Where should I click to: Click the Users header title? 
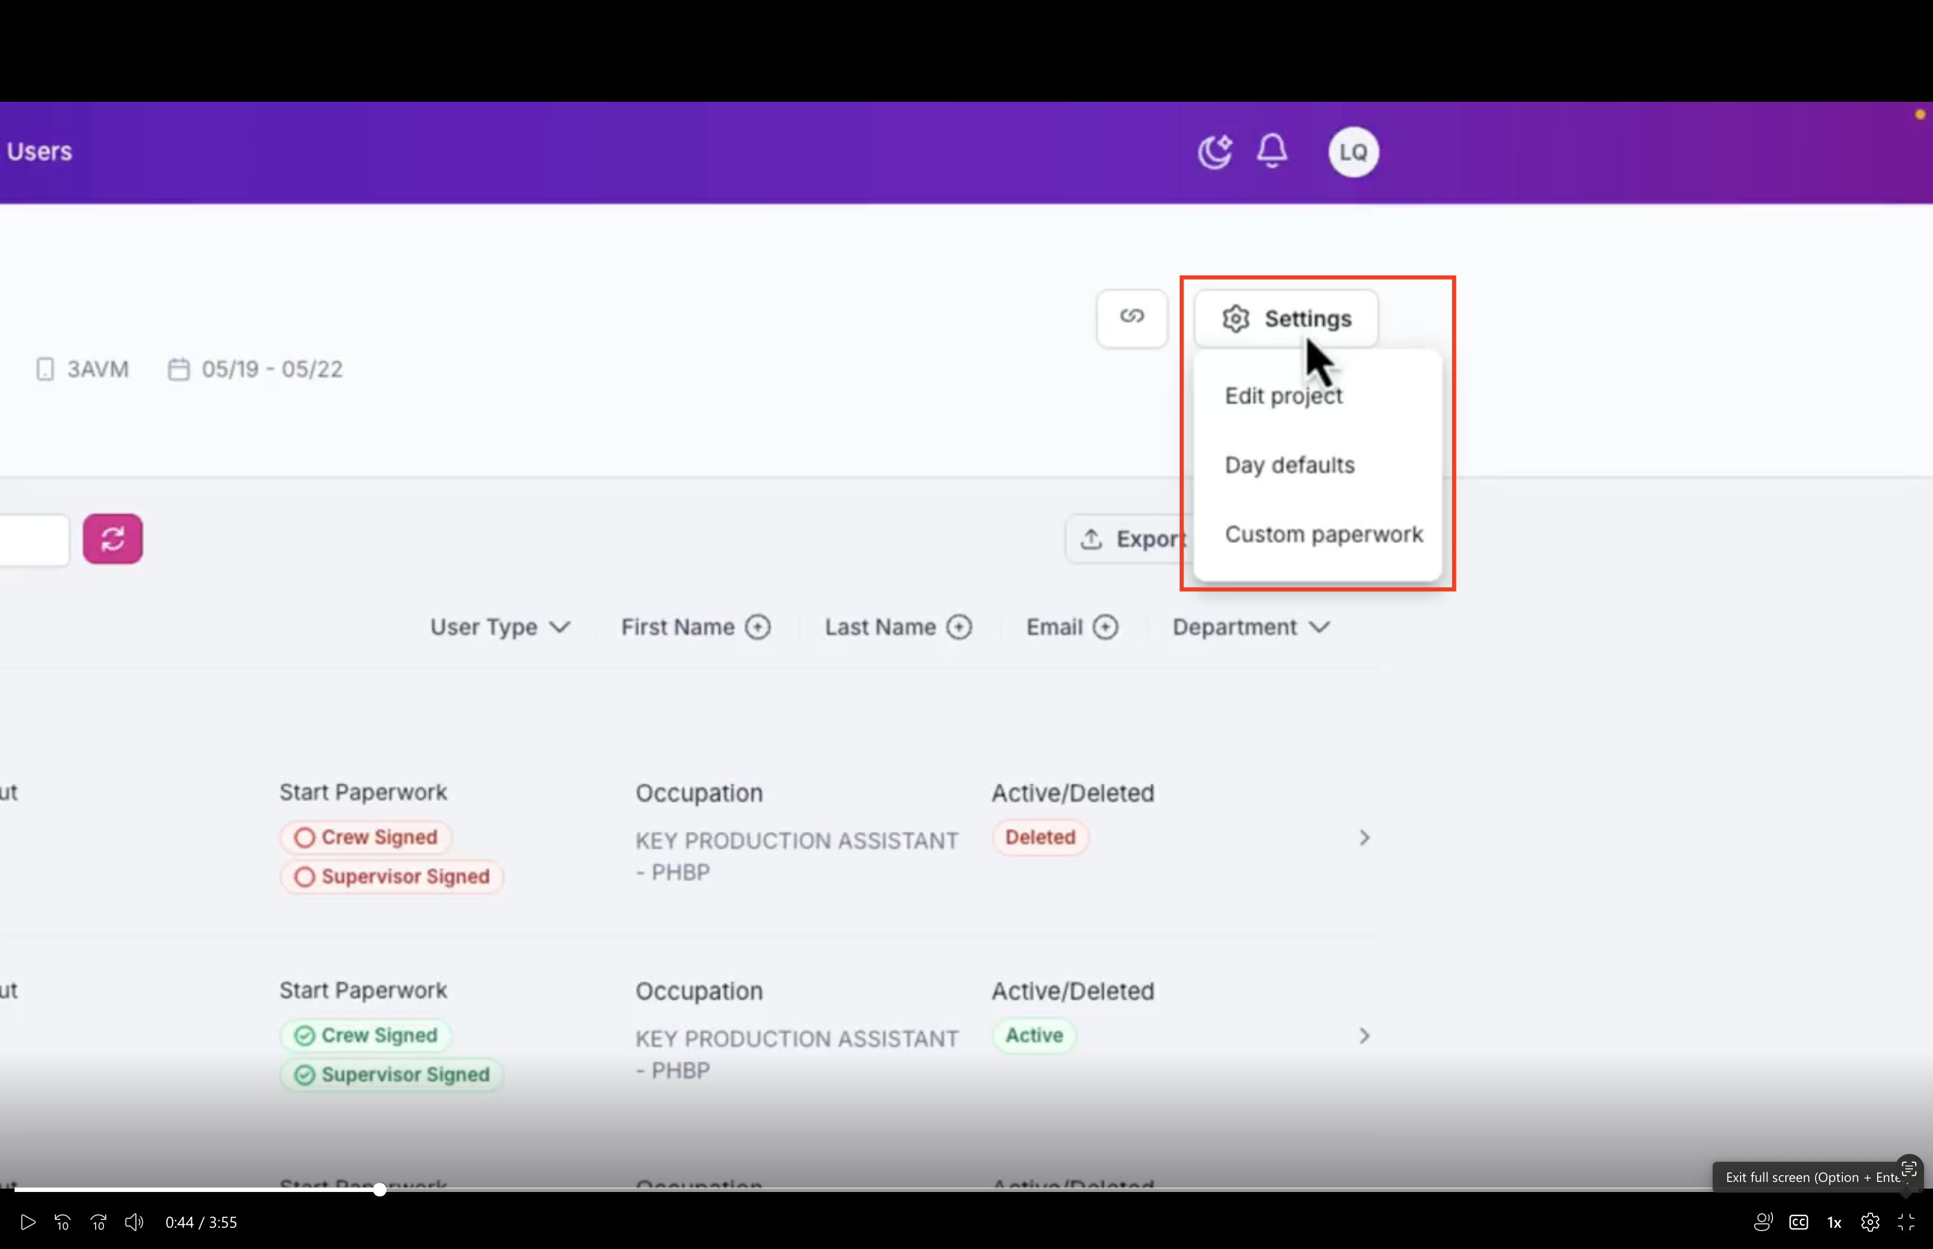(x=39, y=152)
